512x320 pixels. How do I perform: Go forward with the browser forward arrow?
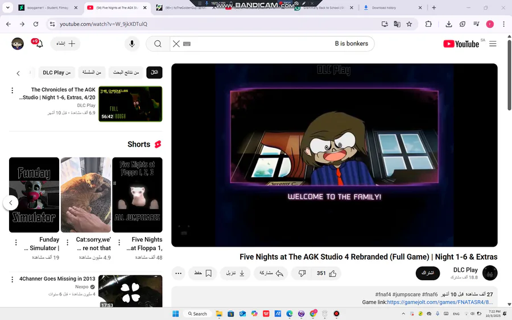coord(22,24)
